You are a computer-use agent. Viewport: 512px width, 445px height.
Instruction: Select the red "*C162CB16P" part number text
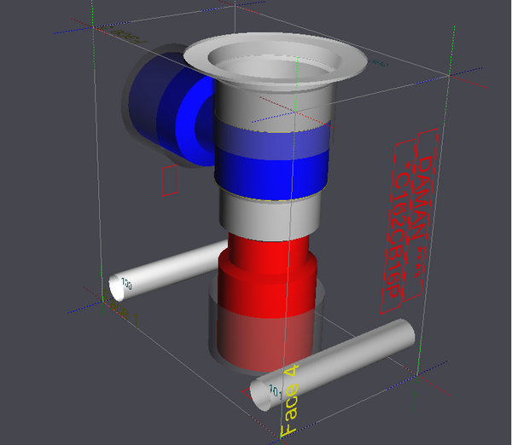point(397,228)
